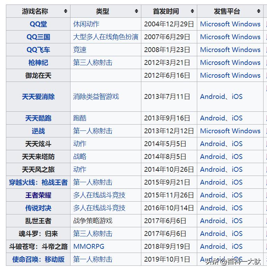The width and height of the screenshot is (267, 271).
Task: Sort table by 游戏名称 column arrows
Action: coord(66,11)
